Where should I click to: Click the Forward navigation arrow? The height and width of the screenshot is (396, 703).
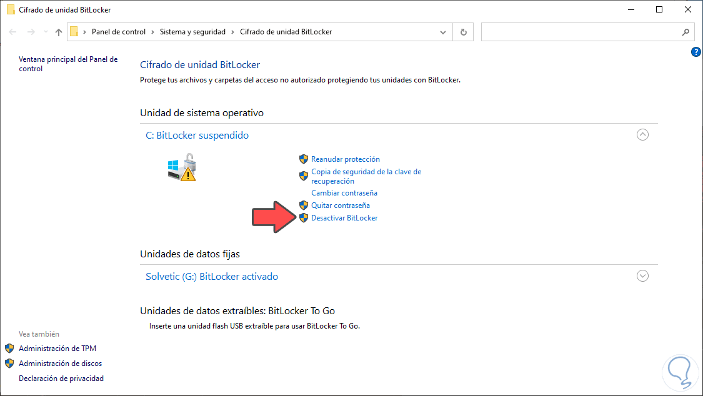(31, 32)
